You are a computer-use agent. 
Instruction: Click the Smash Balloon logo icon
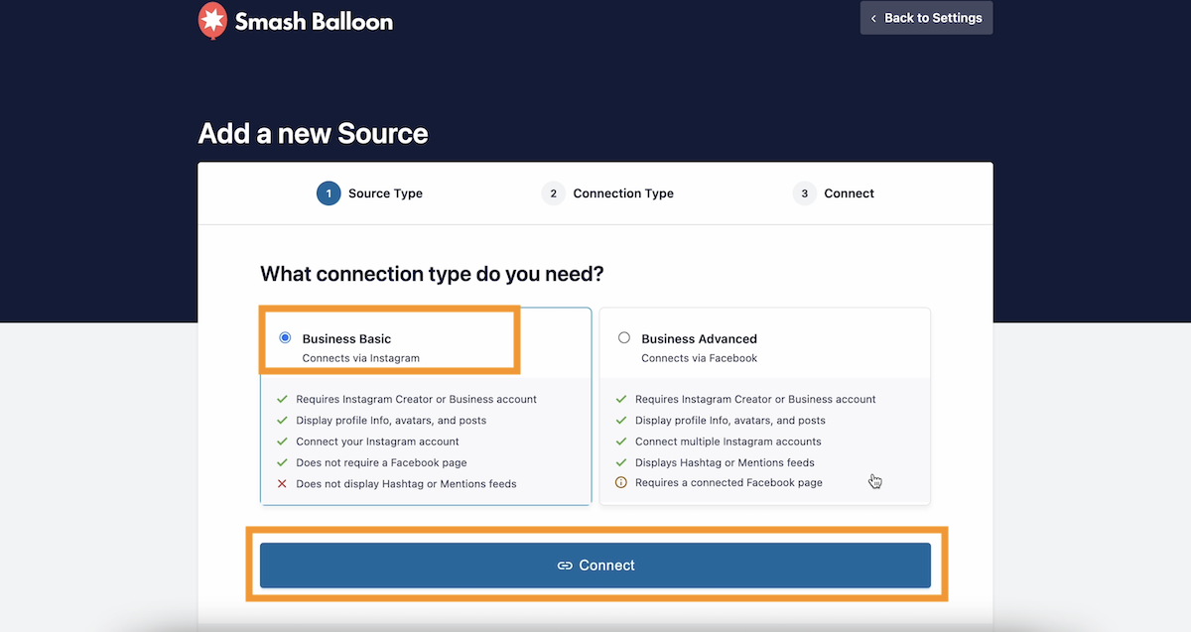point(211,20)
